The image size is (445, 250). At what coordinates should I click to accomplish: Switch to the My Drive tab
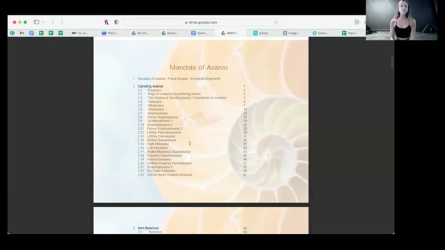tap(140, 33)
